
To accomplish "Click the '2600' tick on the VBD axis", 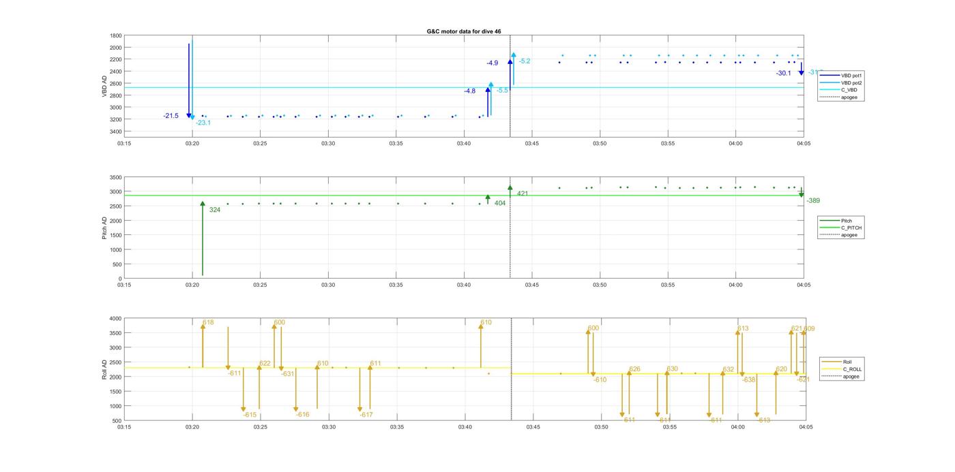I will [116, 83].
